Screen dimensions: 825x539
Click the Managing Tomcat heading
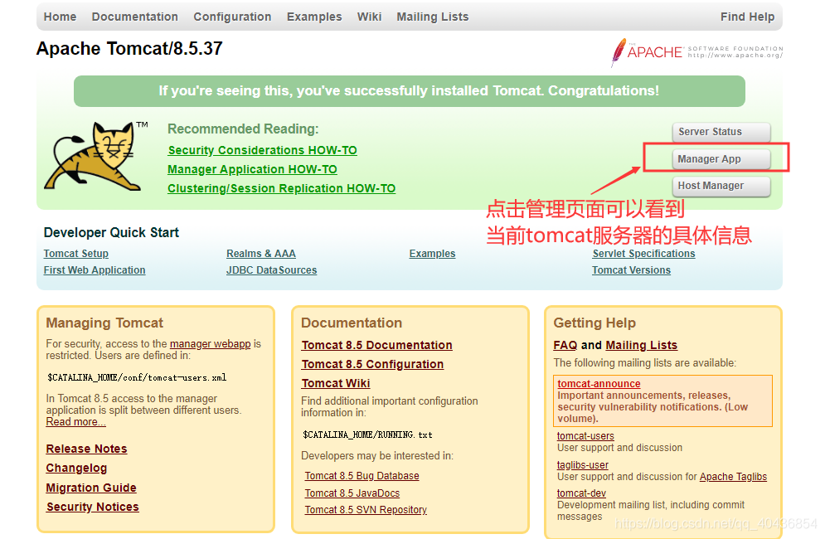click(104, 323)
